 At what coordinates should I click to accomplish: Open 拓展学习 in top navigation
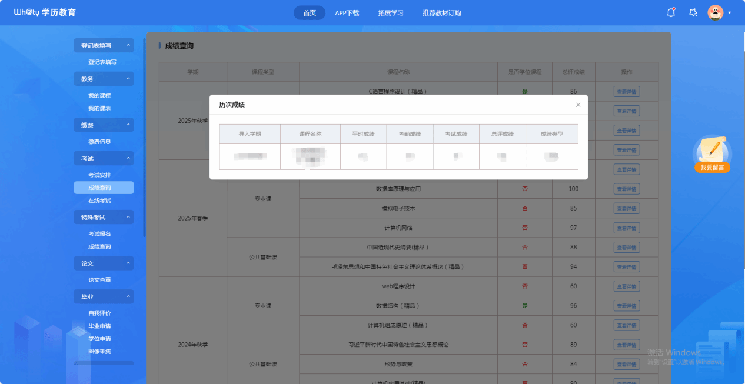pos(391,13)
